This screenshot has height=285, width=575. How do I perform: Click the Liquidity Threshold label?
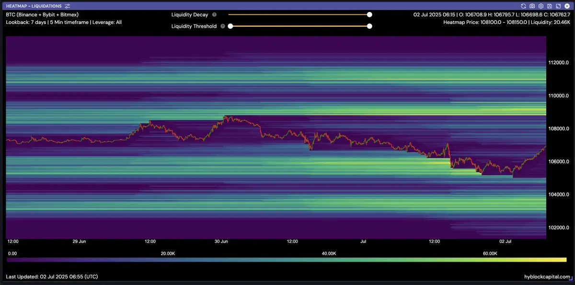click(x=194, y=26)
